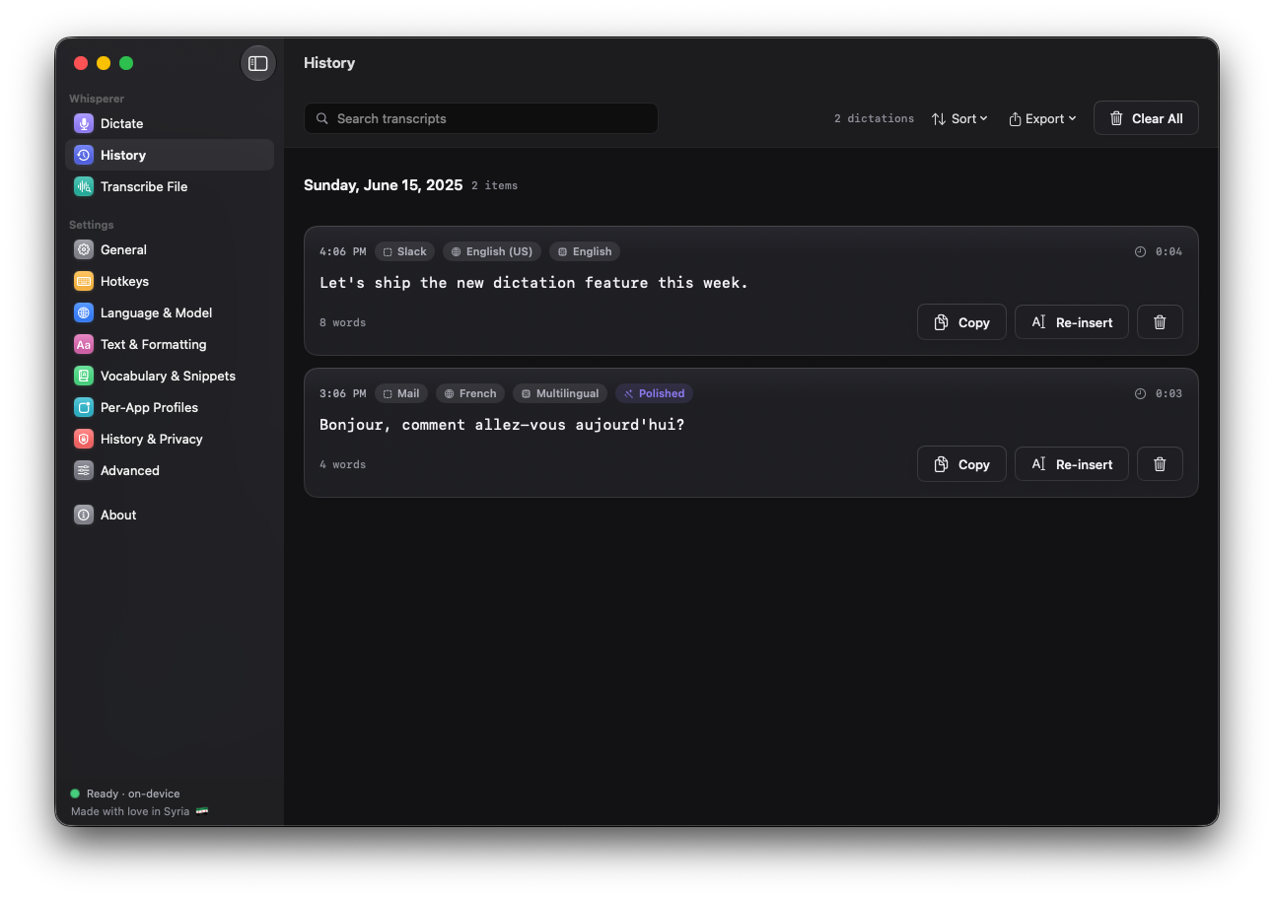This screenshot has height=899, width=1274.
Task: Click the Advanced sliders icon
Action: pyautogui.click(x=84, y=470)
